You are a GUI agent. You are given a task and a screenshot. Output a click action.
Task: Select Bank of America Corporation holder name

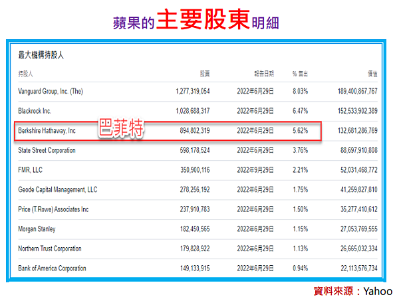pyautogui.click(x=52, y=268)
